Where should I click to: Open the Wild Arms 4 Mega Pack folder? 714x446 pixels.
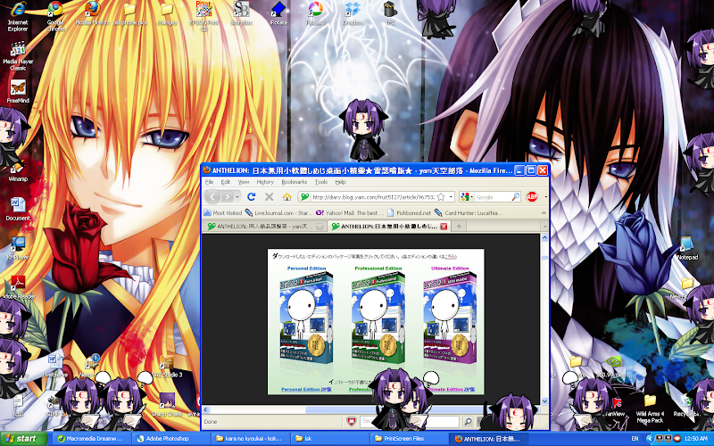[650, 409]
